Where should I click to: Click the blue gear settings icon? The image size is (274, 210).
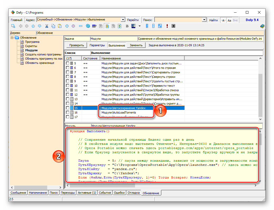[88, 26]
